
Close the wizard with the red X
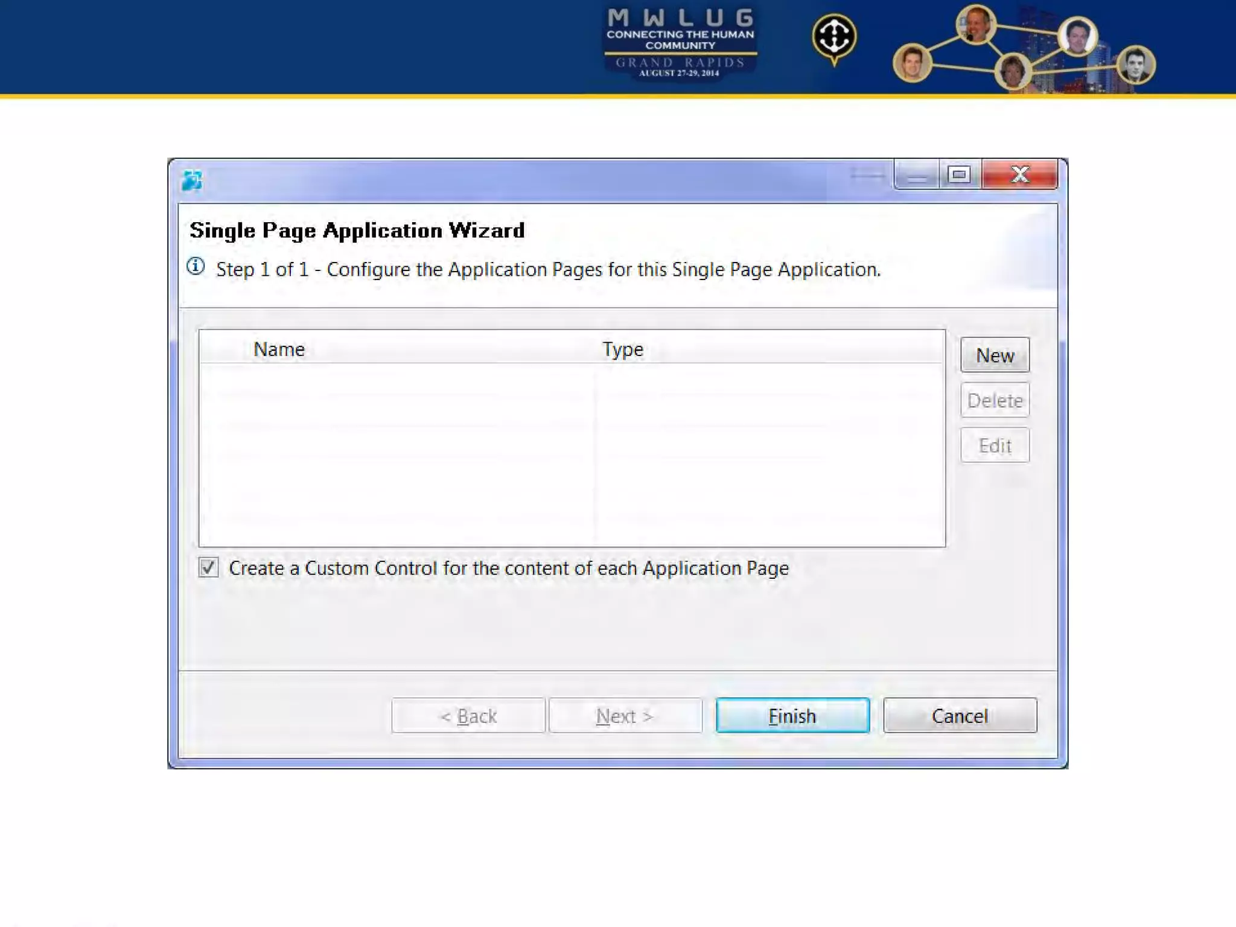coord(1019,175)
